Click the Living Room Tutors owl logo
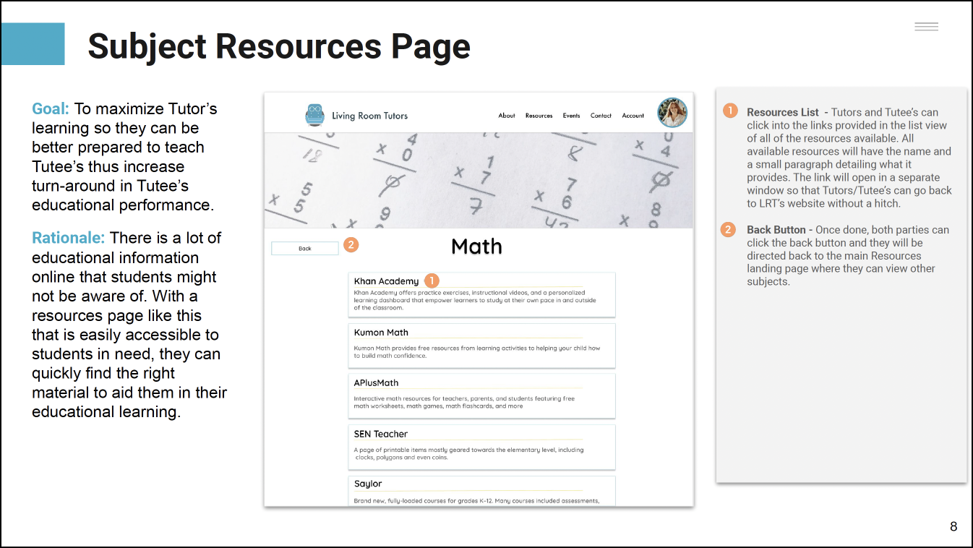Image resolution: width=973 pixels, height=548 pixels. [x=314, y=115]
